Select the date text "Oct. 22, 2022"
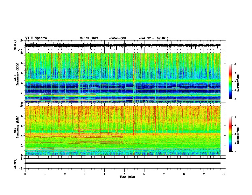Screen dimensions: 252x195 tap(89, 38)
